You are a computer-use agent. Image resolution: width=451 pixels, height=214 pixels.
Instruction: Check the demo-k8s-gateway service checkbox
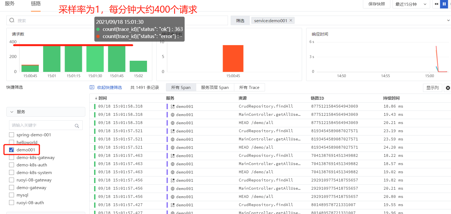[12, 157]
